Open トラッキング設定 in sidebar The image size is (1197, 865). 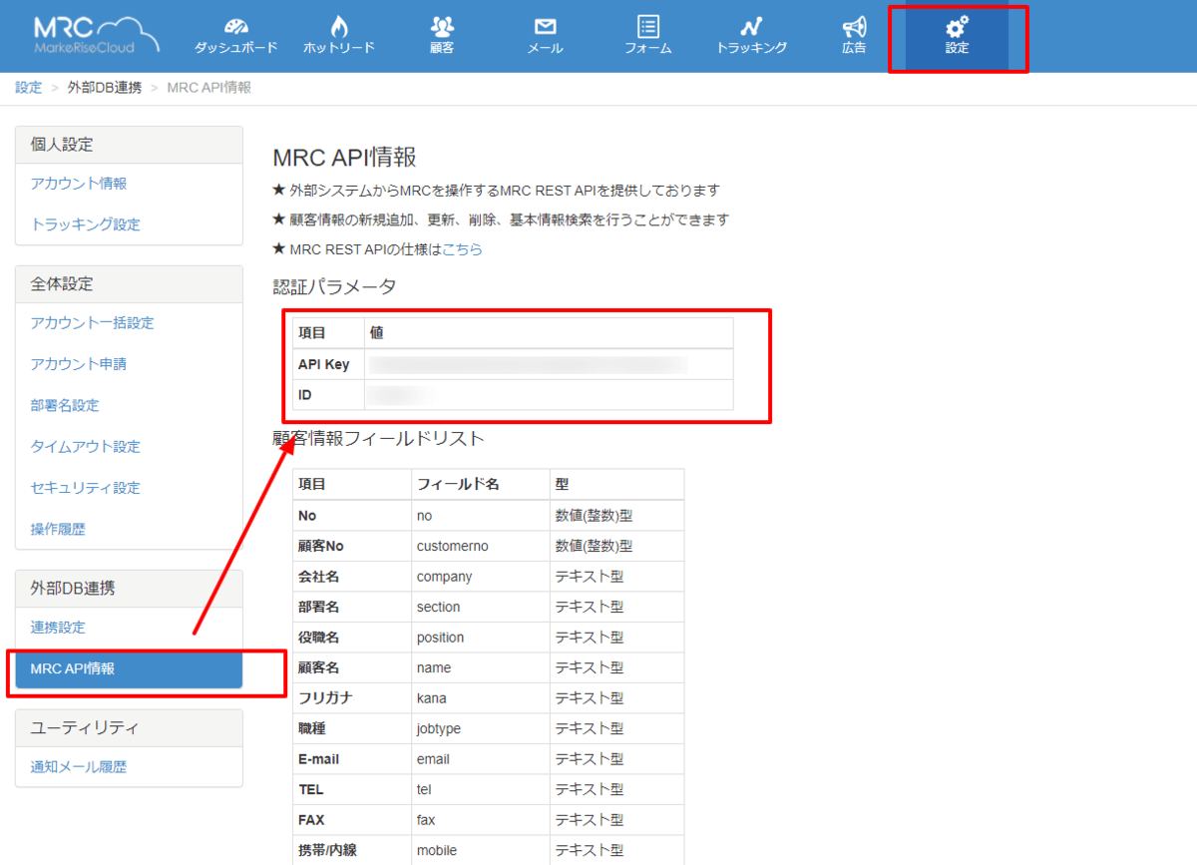[86, 224]
